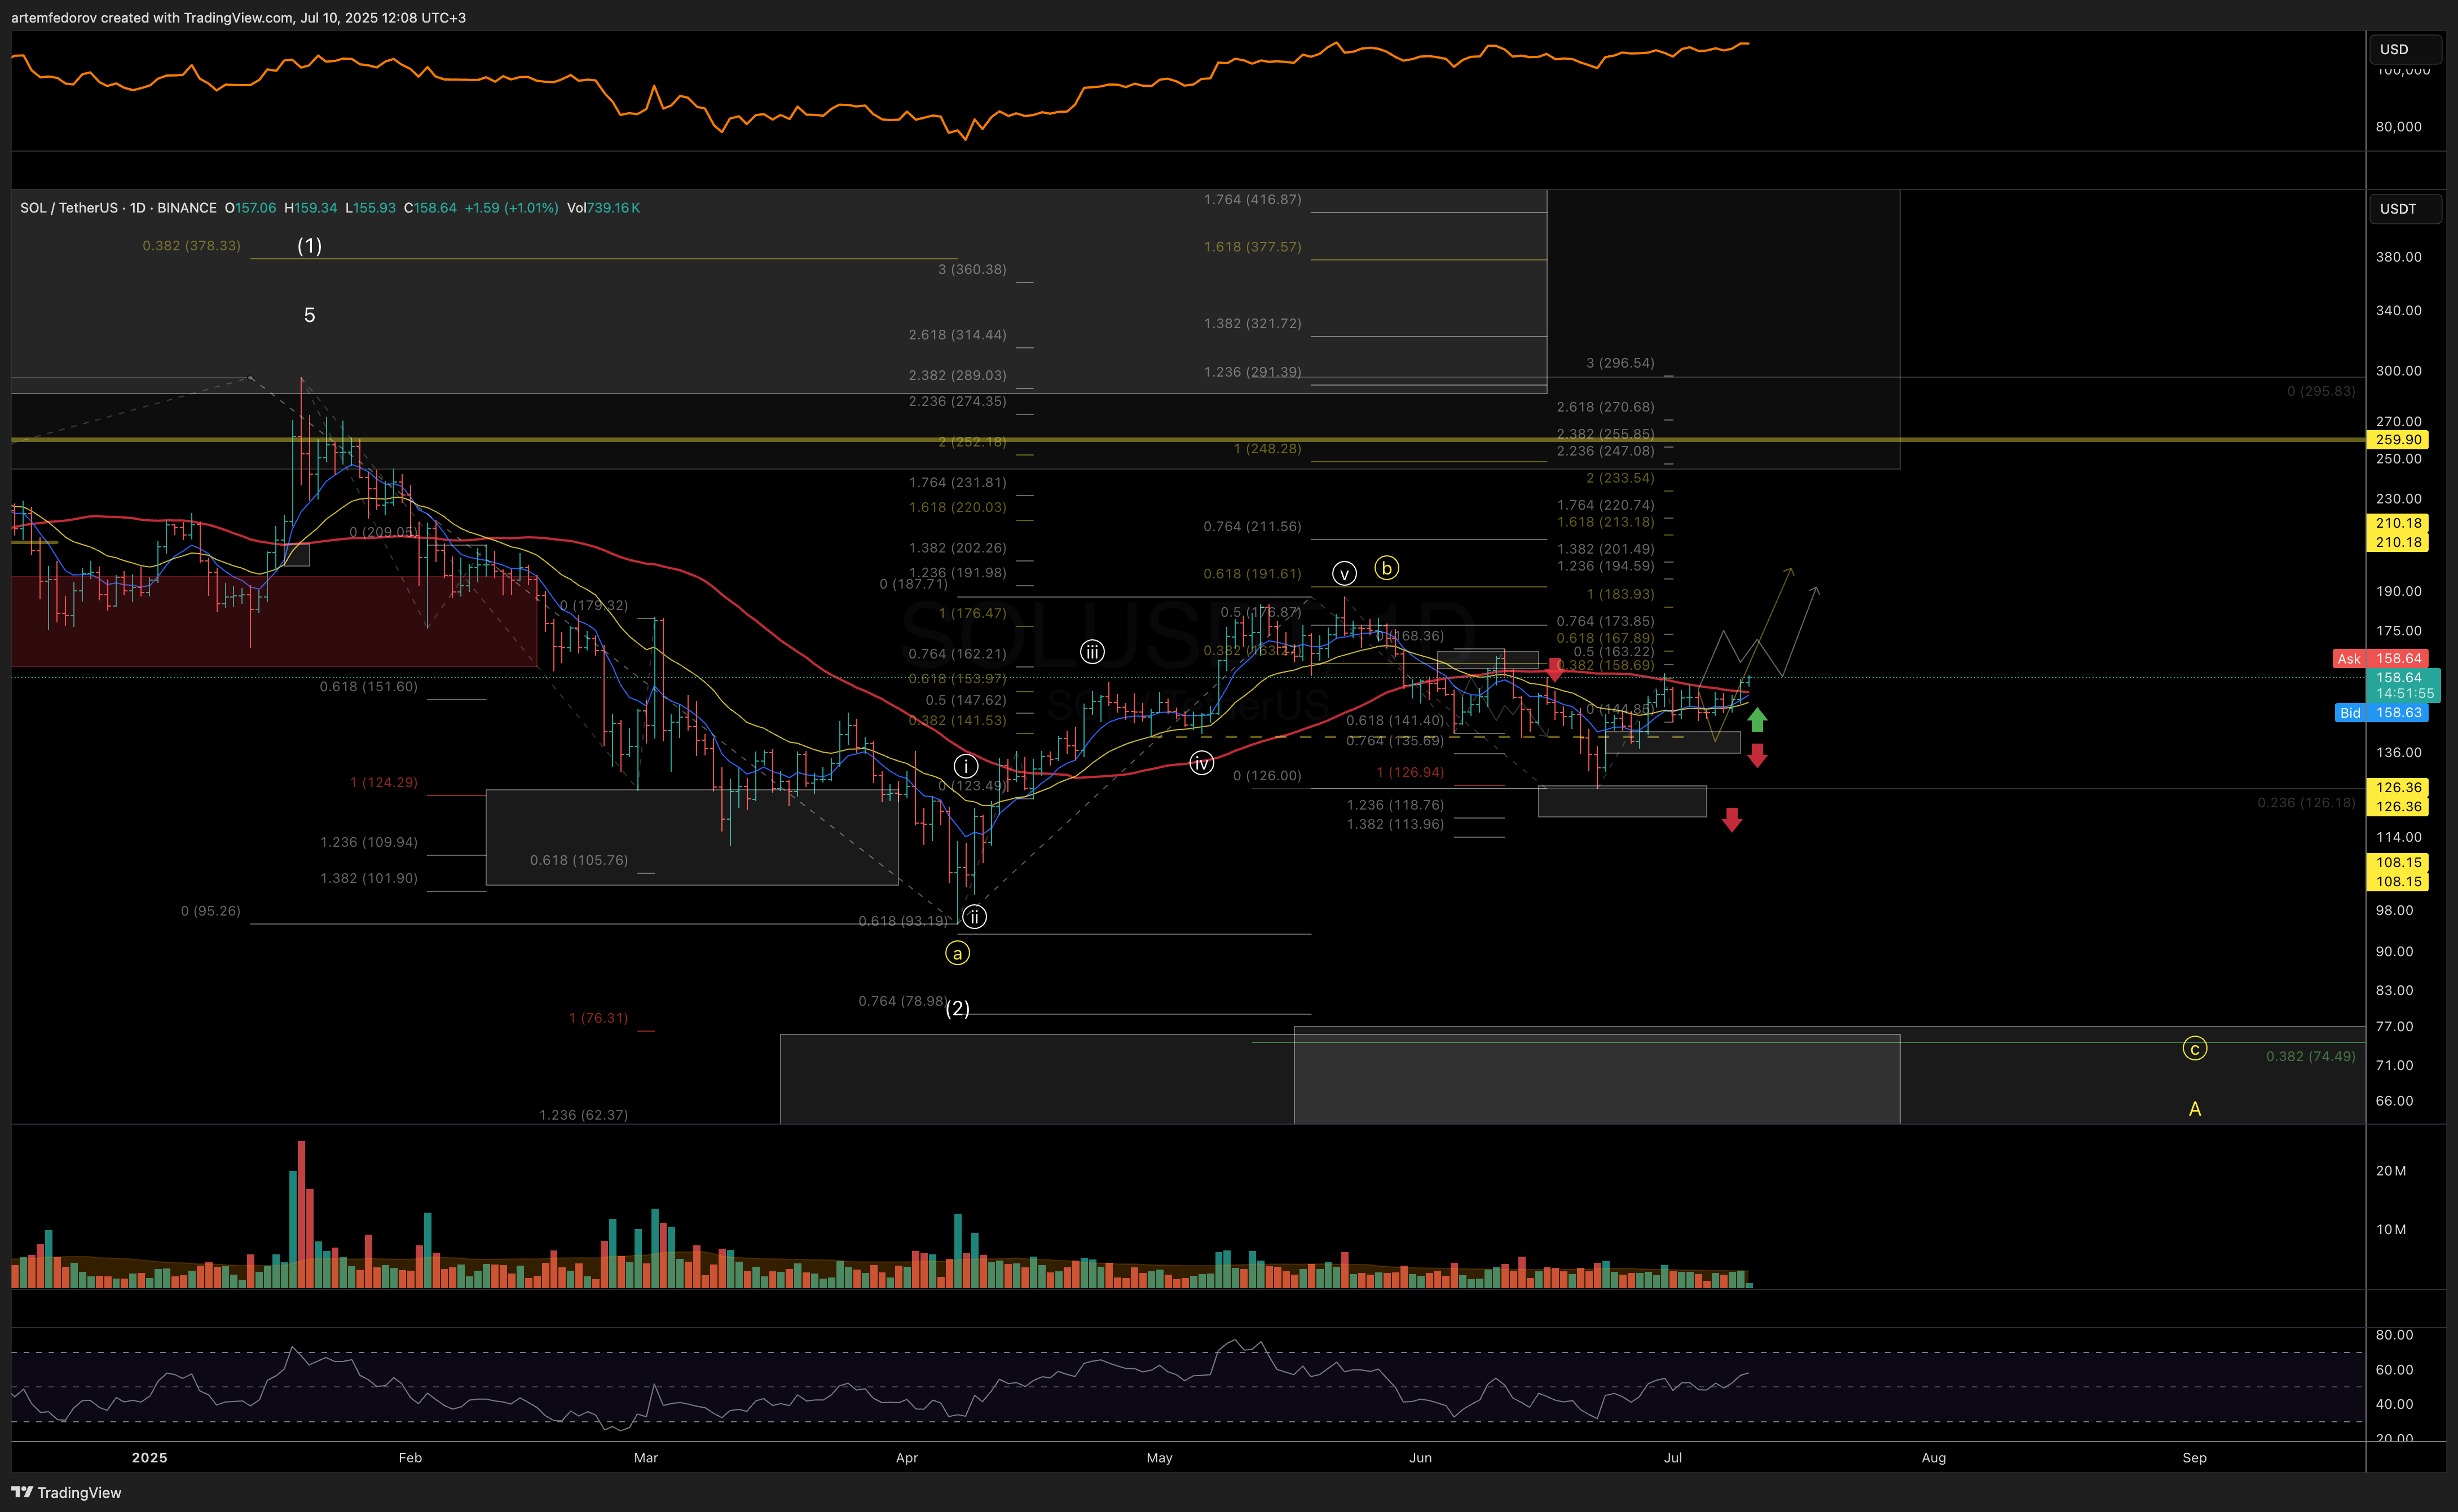Click the C158.64 close value
This screenshot has width=2458, height=1512.
430,208
